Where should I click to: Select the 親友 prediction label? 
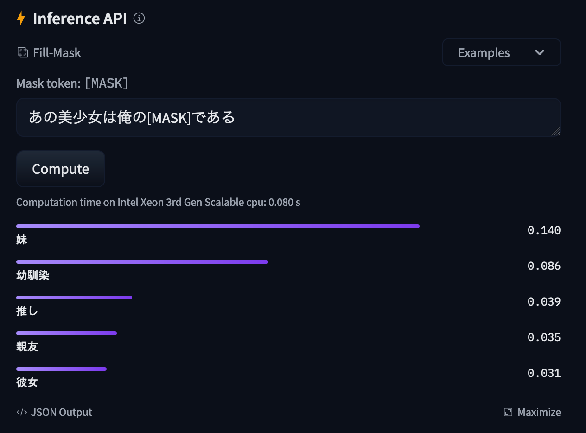click(27, 346)
